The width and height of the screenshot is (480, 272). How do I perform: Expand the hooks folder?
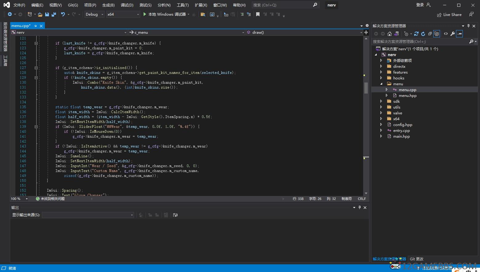tap(381, 78)
